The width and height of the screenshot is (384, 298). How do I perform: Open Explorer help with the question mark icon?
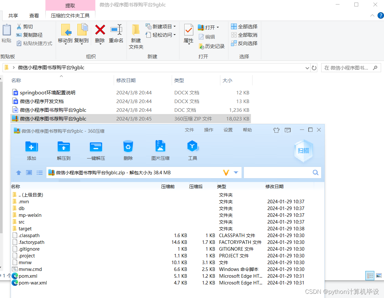click(x=380, y=15)
